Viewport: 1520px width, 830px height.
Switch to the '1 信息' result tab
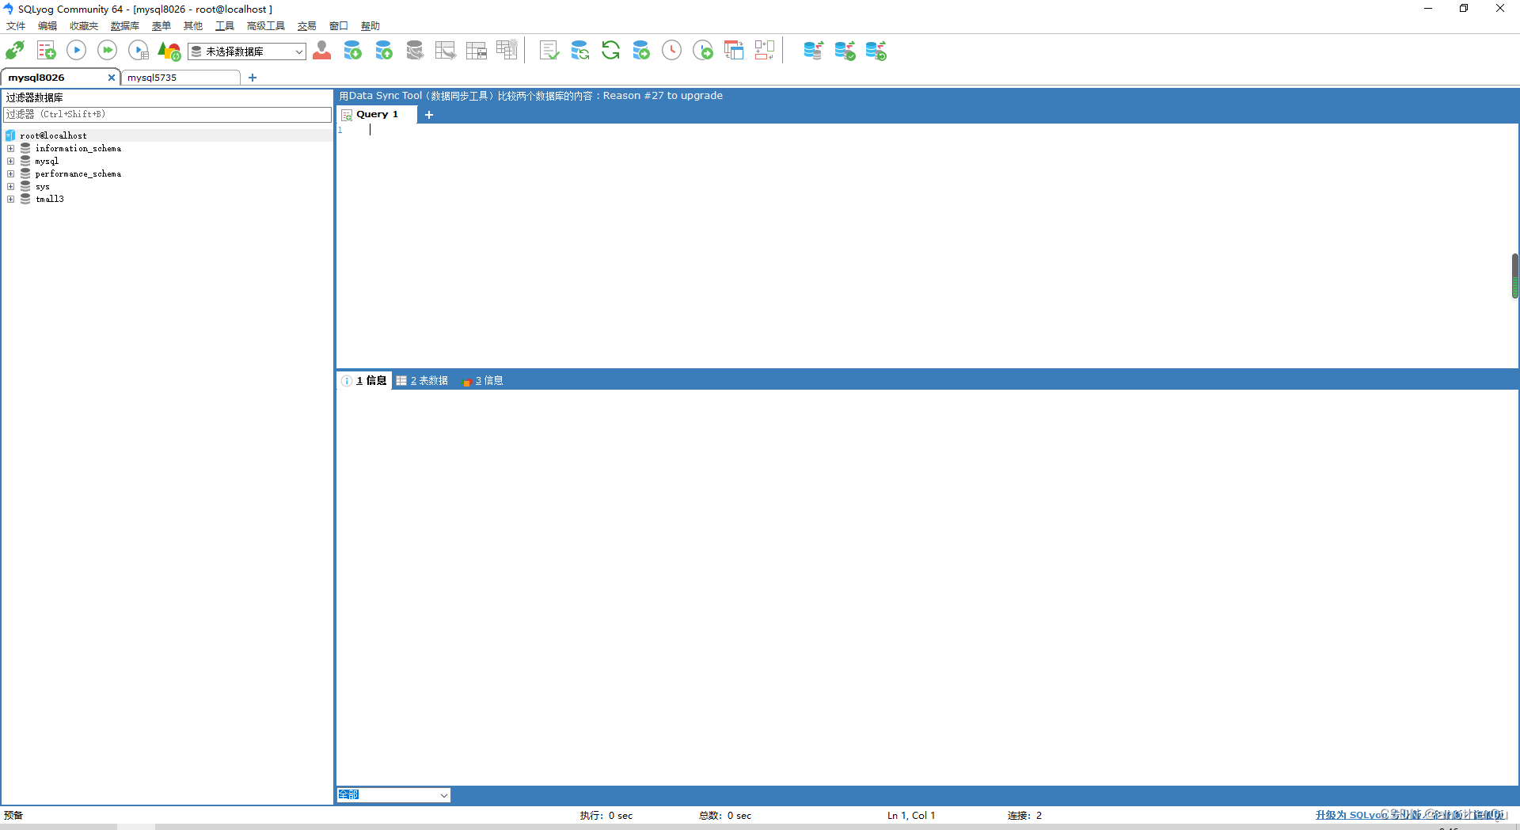[365, 381]
